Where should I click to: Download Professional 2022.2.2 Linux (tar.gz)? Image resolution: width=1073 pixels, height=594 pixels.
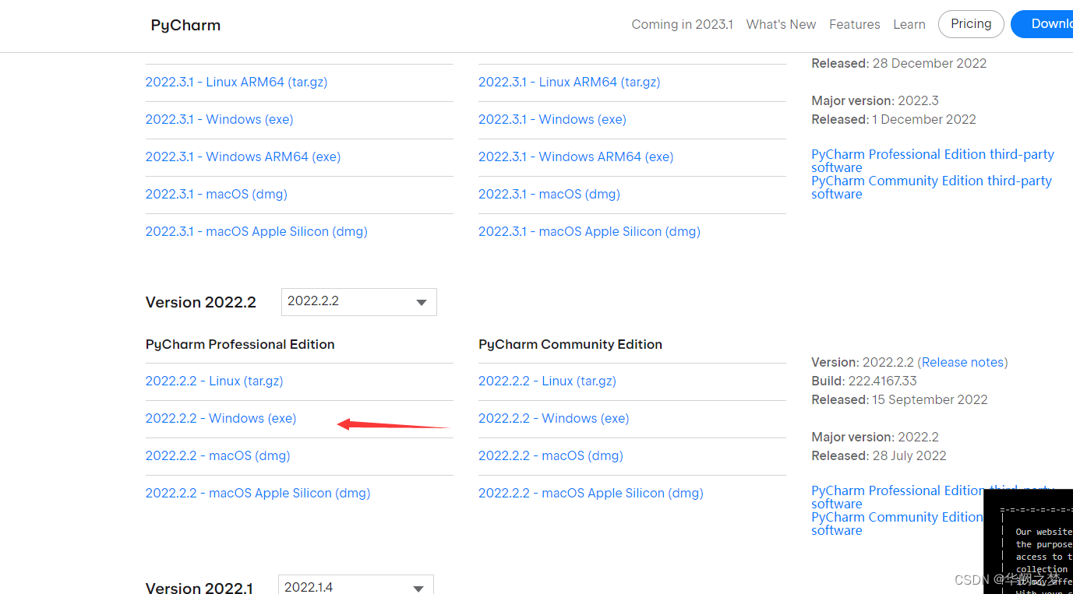coord(214,381)
